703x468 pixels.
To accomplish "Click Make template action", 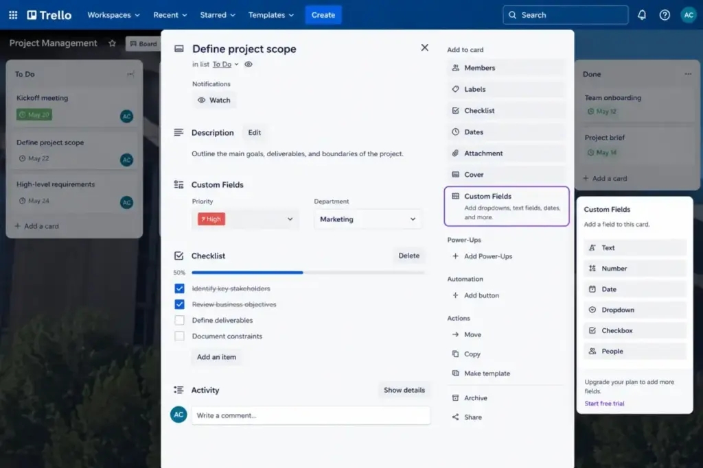I will (481, 373).
